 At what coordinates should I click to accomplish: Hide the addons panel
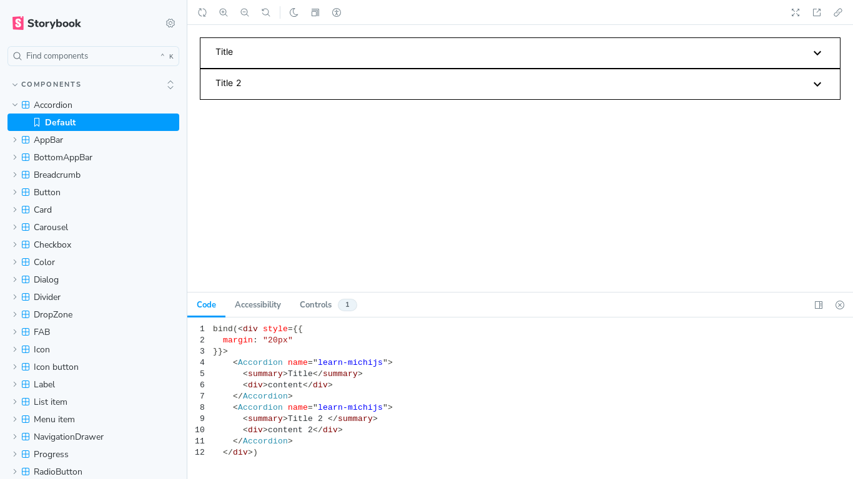840,305
